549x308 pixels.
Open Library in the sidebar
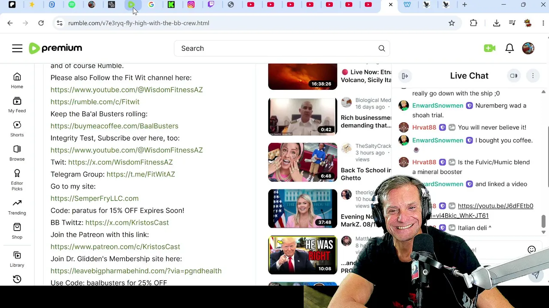click(17, 259)
